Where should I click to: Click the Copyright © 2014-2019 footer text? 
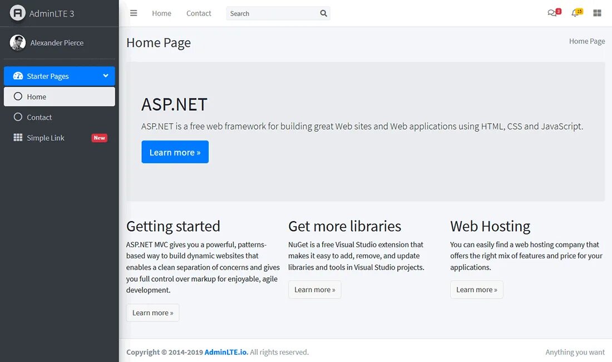[x=165, y=352]
